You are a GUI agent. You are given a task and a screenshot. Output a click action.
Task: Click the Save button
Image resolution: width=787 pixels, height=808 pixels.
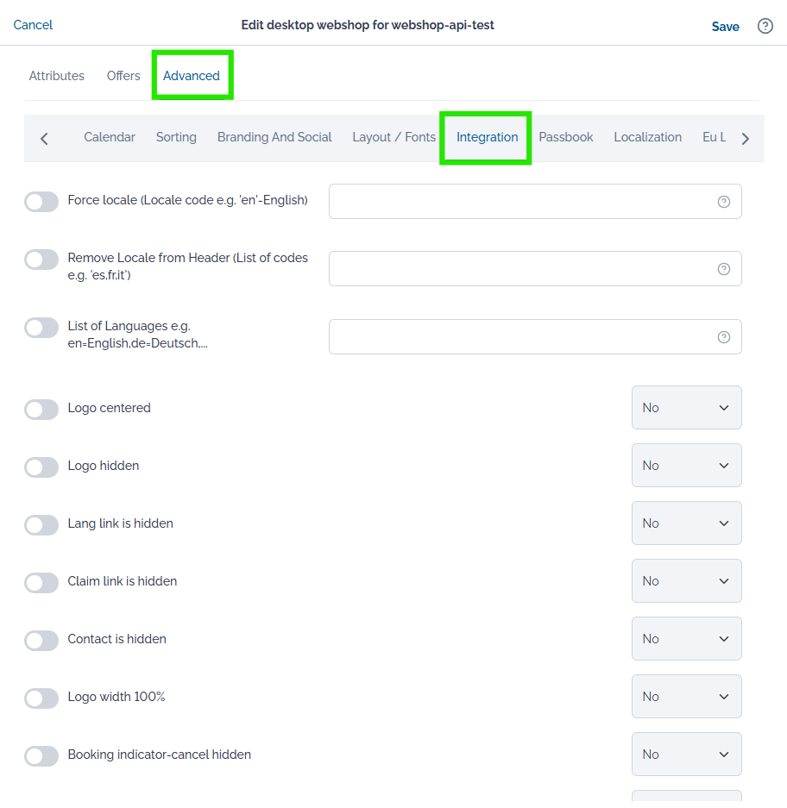725,26
